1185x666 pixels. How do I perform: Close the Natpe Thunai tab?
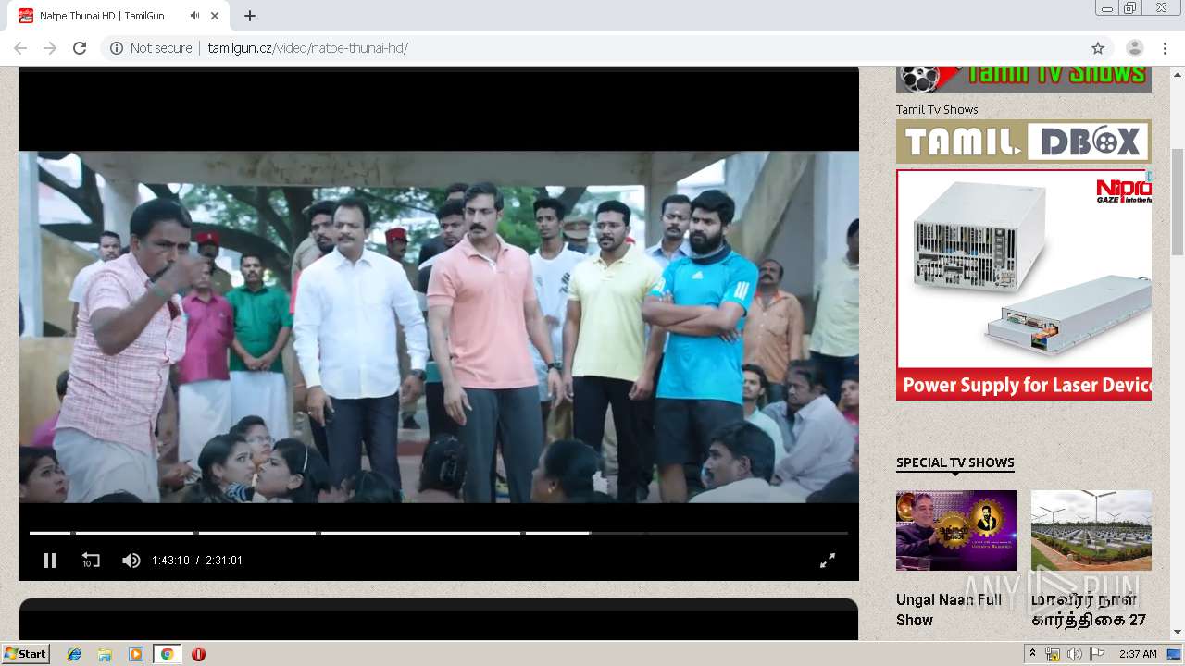point(216,16)
